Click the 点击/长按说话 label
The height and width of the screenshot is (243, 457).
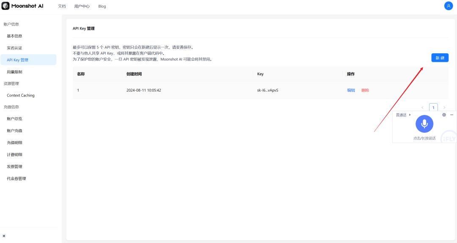[424, 138]
